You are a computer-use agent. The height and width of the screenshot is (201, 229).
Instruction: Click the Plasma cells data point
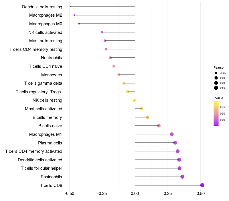(x=175, y=143)
